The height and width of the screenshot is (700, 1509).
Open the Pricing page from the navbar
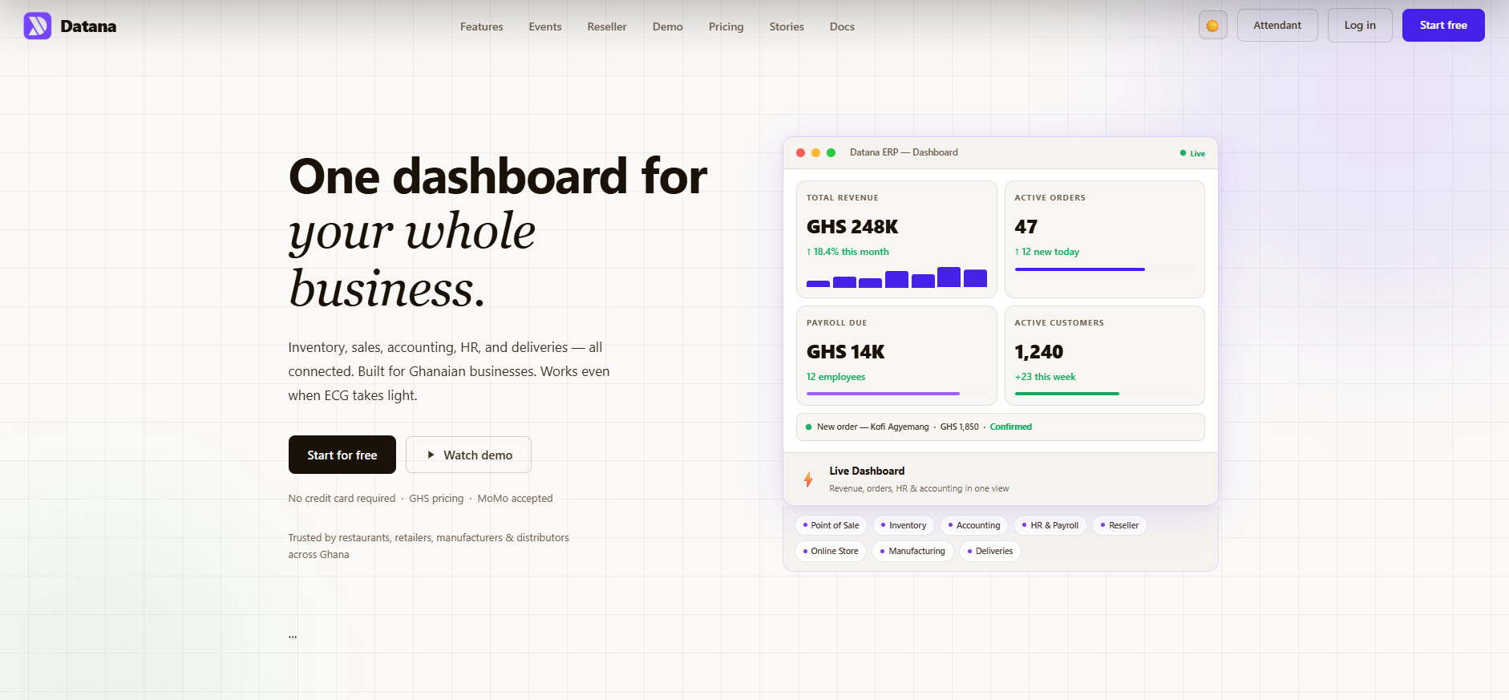(x=726, y=26)
